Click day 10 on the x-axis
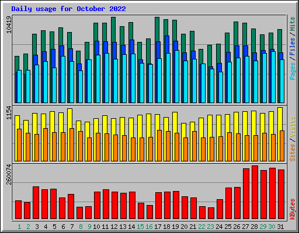Viewport: 299px width, 233px height. (96, 227)
